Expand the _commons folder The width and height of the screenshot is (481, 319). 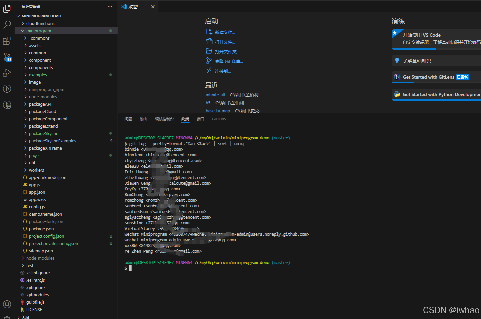pyautogui.click(x=25, y=38)
